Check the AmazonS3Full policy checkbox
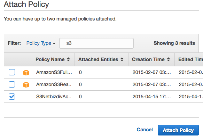 (12, 72)
